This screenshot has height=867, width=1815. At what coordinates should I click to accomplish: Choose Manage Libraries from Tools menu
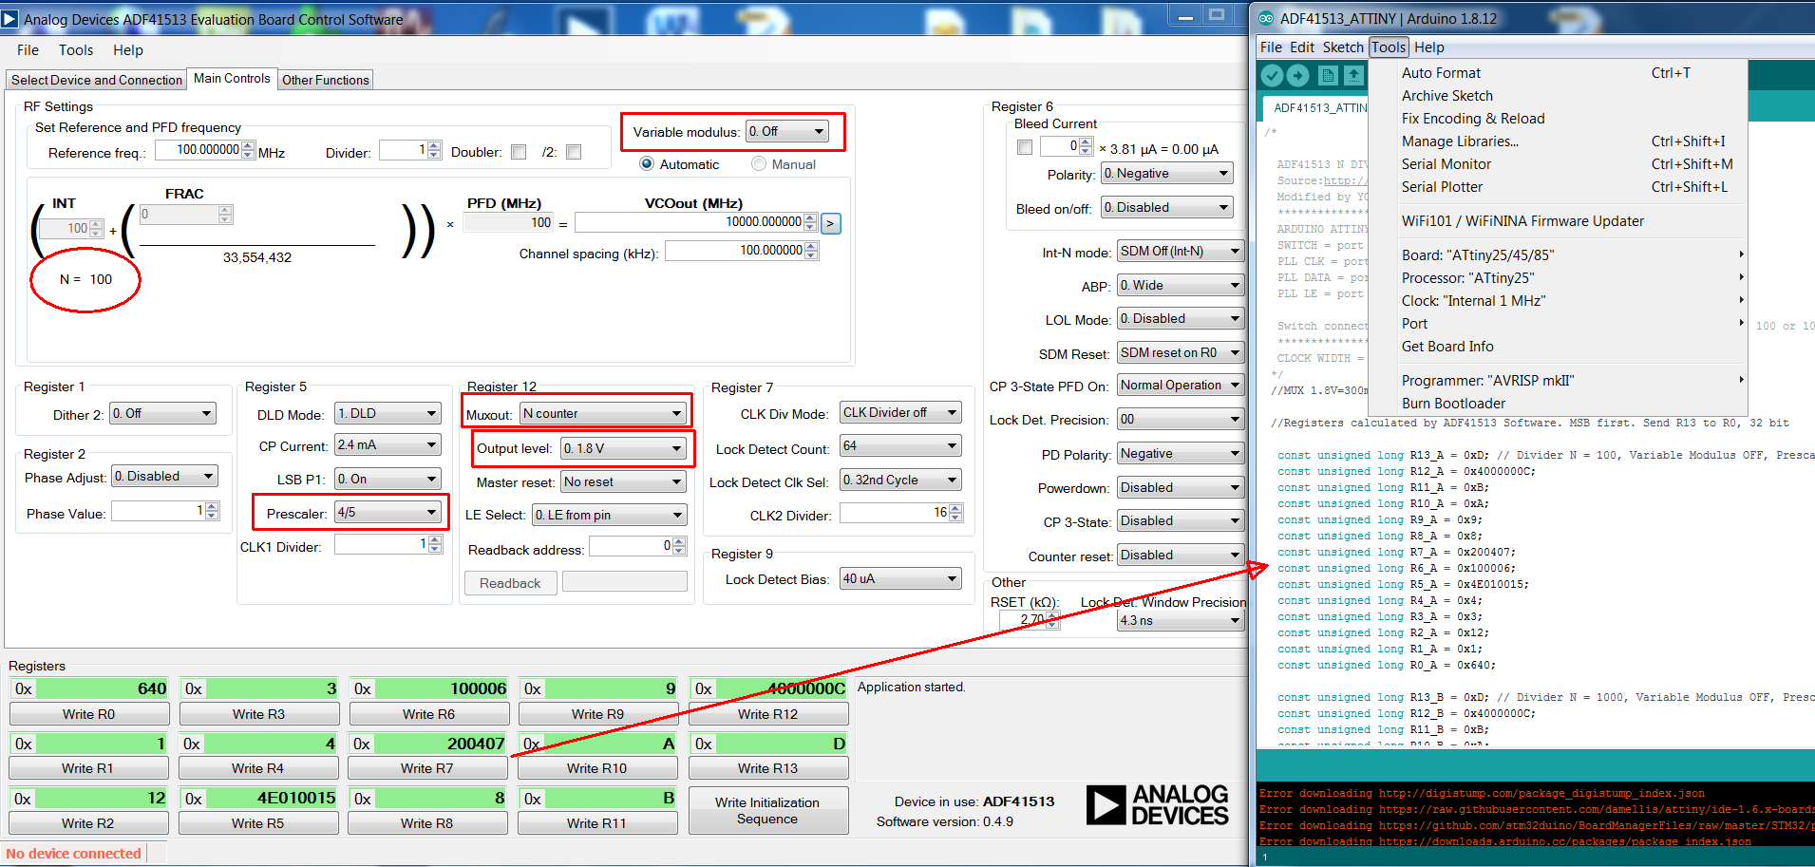[x=1558, y=141]
